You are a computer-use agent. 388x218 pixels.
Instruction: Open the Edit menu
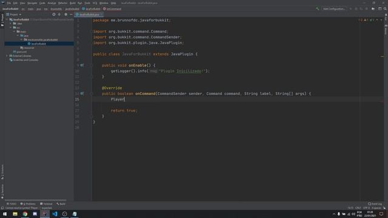point(15,3)
